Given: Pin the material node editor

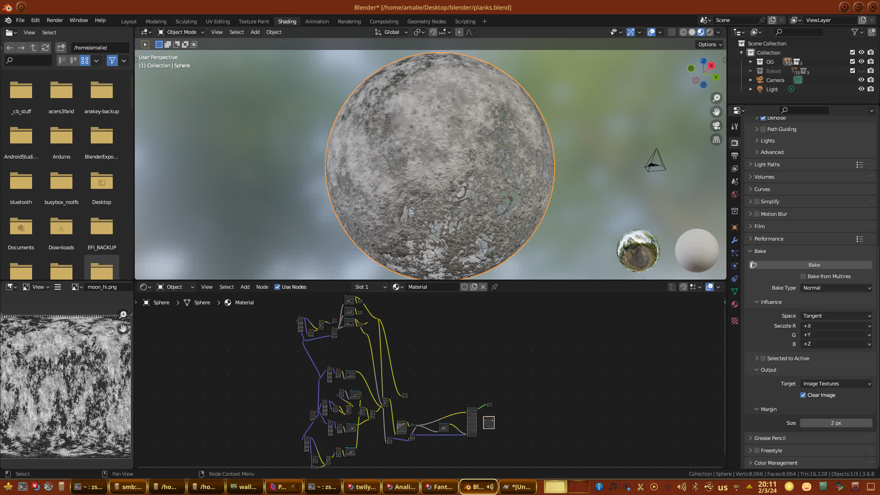Looking at the screenshot, I should pos(495,287).
